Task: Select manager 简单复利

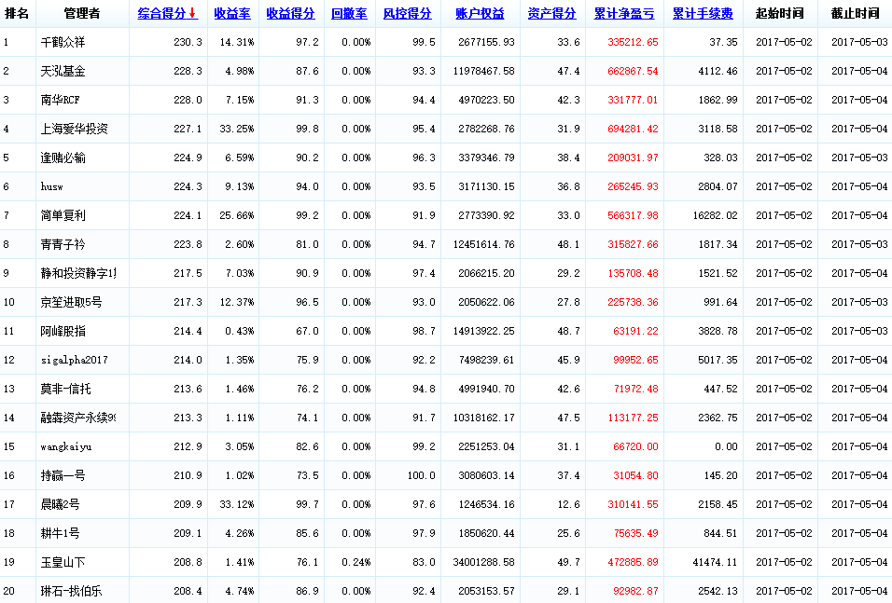Action: (63, 215)
